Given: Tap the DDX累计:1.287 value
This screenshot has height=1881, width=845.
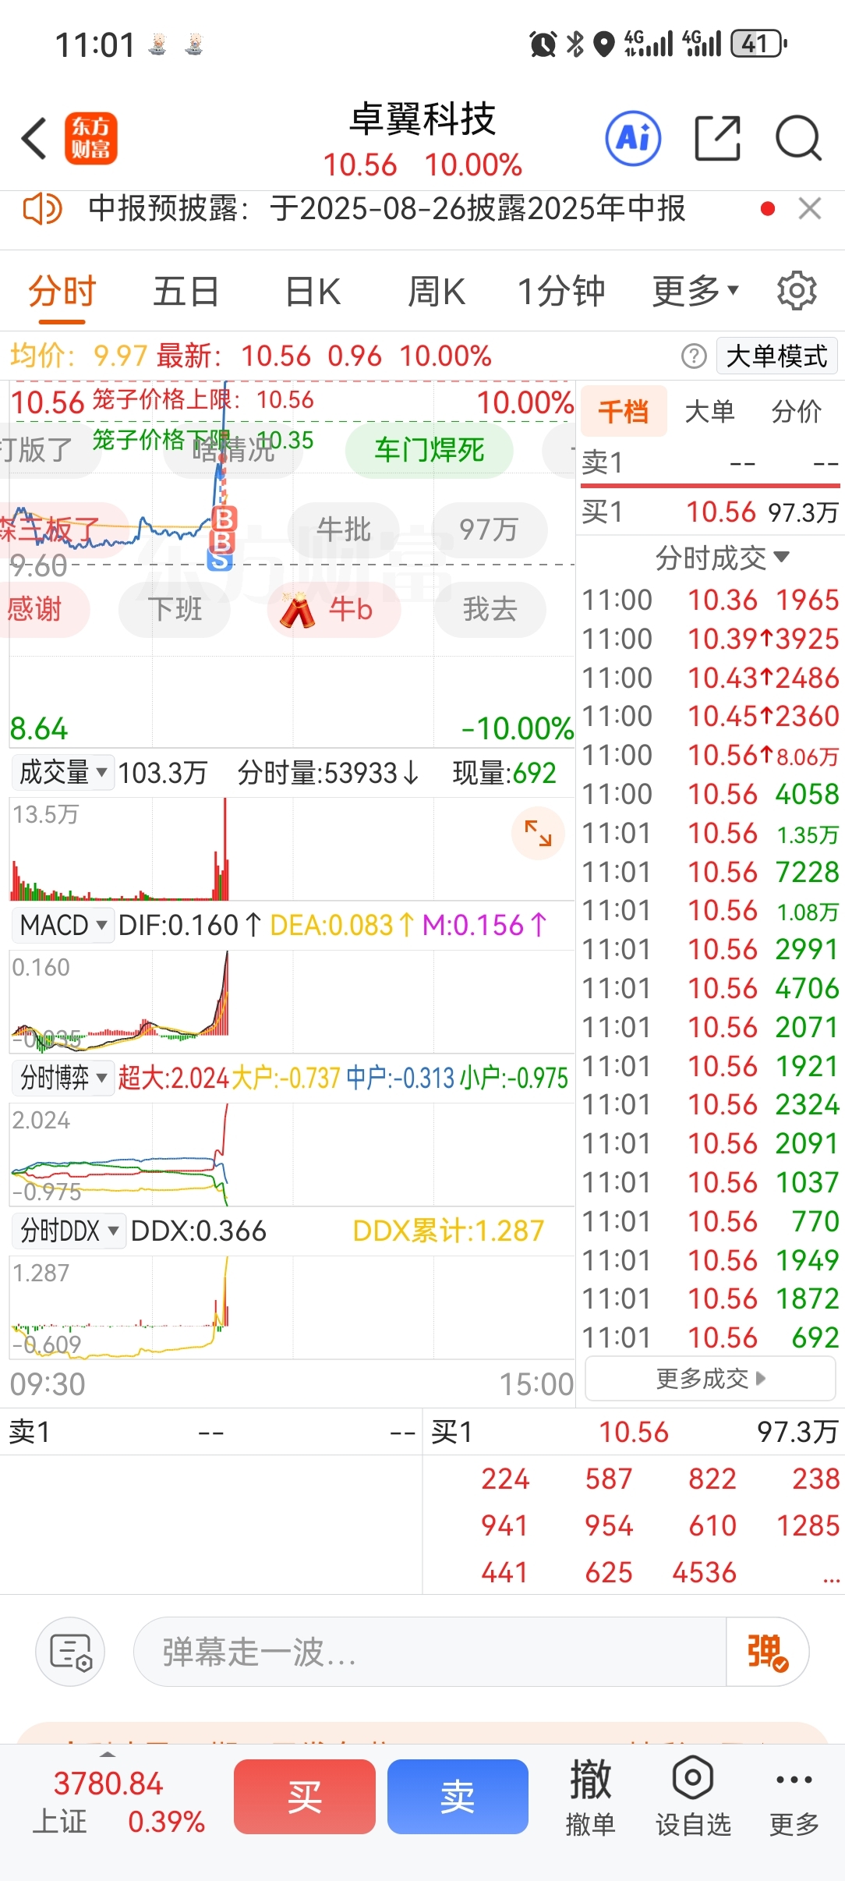Looking at the screenshot, I should point(448,1231).
